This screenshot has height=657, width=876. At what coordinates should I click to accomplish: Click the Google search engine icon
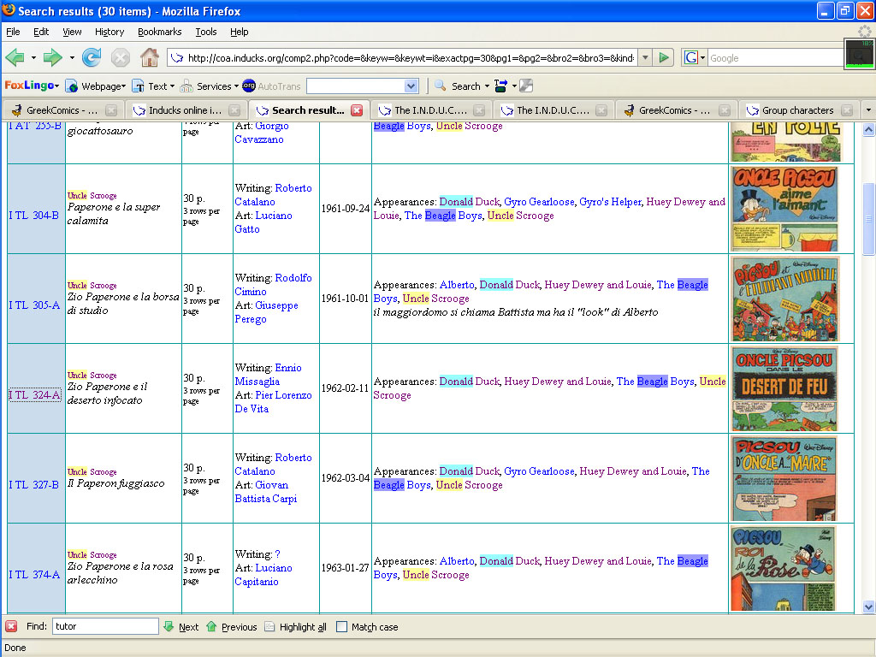tap(691, 57)
